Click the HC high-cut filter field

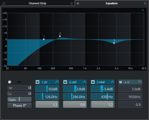click(x=19, y=88)
